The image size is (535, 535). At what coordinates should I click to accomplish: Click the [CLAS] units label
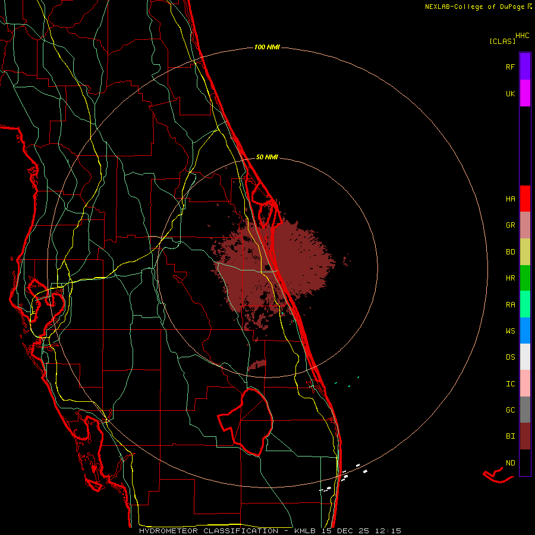[x=502, y=42]
